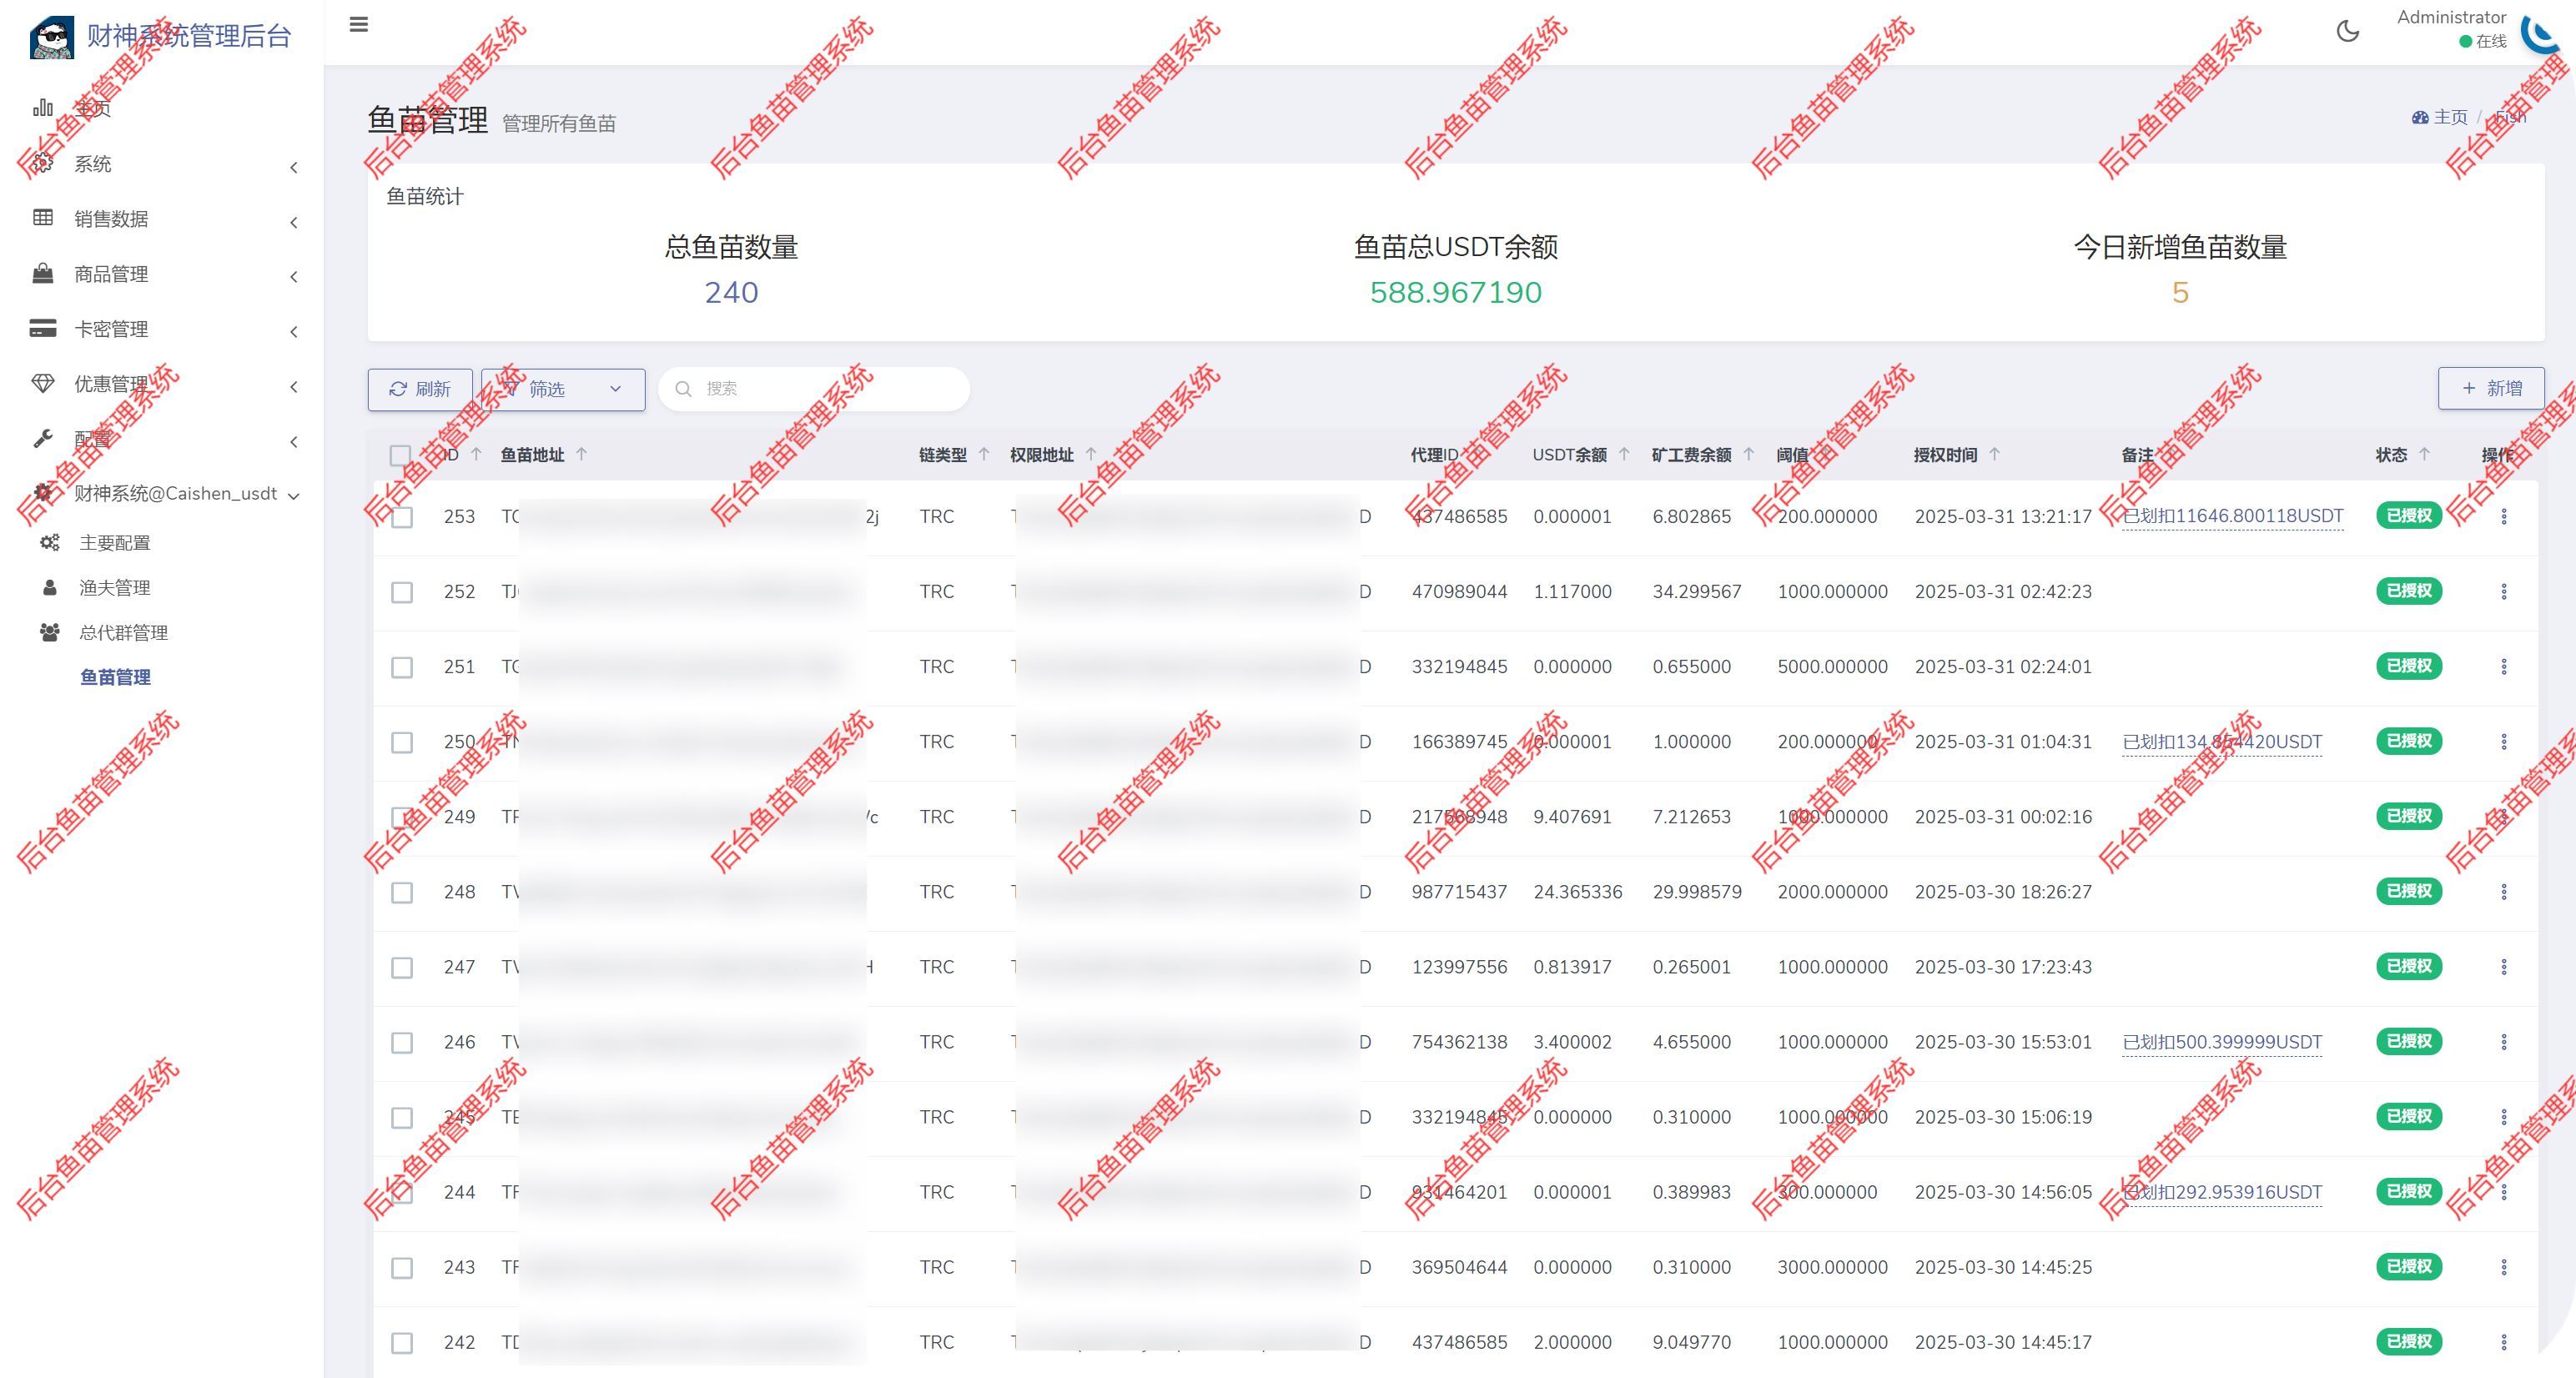Select the 主页 bar-chart icon in sidebar
Screen dimensions: 2576x1378
click(x=44, y=108)
